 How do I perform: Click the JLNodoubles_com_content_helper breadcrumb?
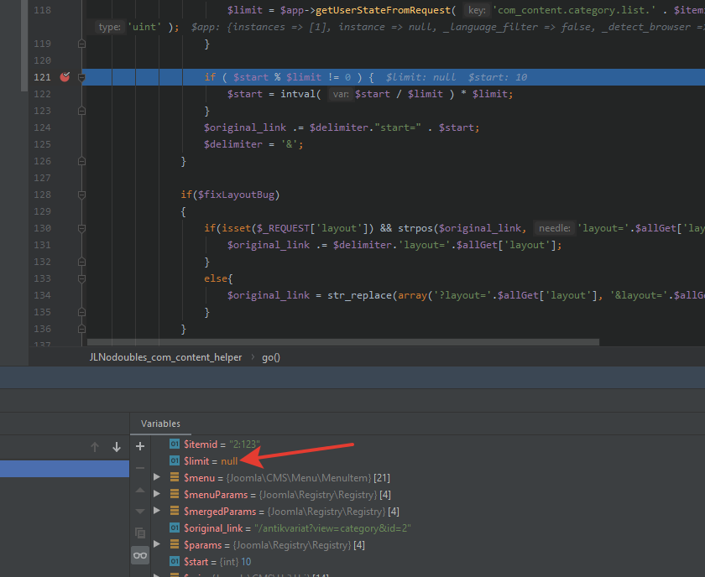pyautogui.click(x=165, y=357)
